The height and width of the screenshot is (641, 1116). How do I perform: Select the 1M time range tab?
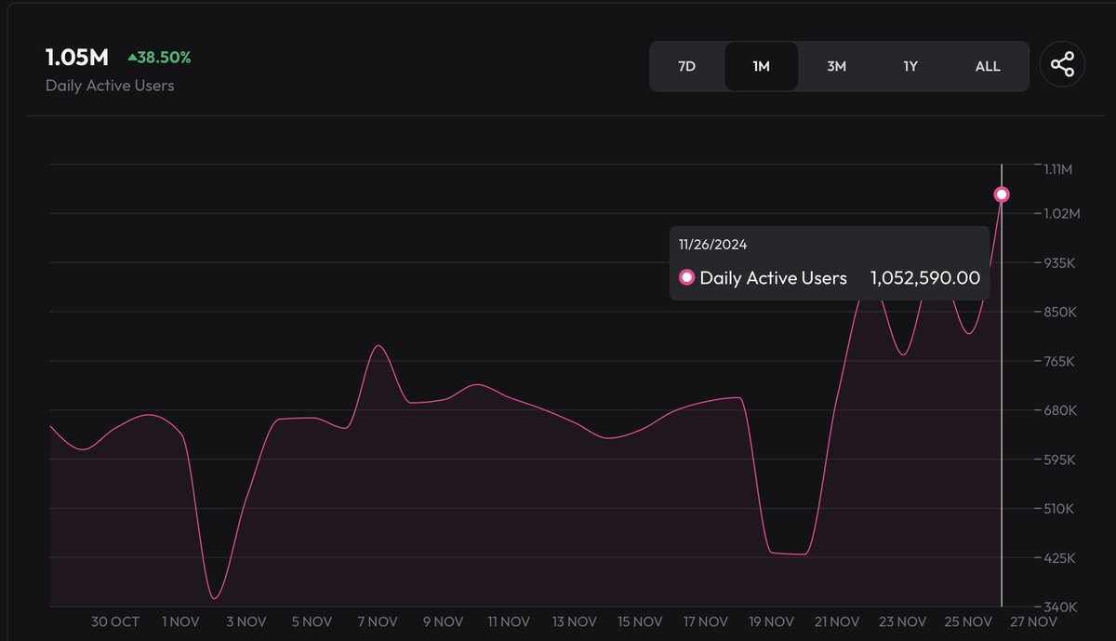click(762, 66)
